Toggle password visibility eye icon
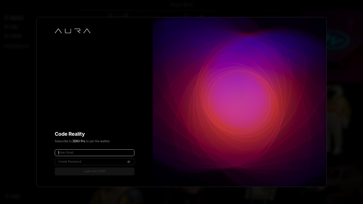Screen dimensions: 363x204 click(x=129, y=162)
